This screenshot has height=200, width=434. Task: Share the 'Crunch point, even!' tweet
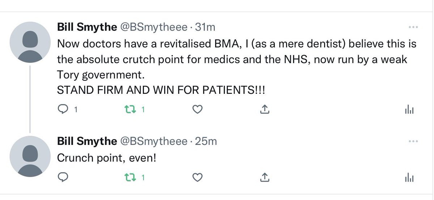click(x=265, y=178)
